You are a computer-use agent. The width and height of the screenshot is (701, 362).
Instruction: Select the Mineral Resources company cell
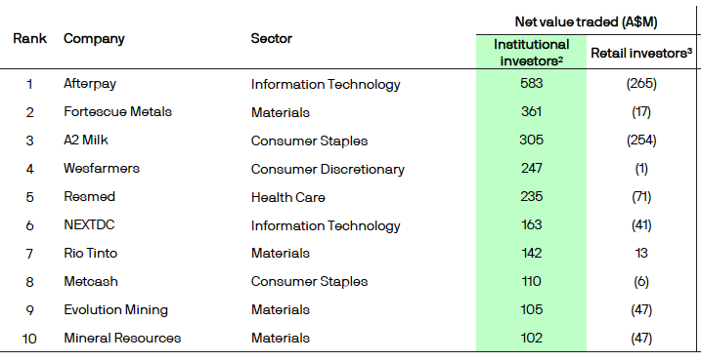click(122, 339)
